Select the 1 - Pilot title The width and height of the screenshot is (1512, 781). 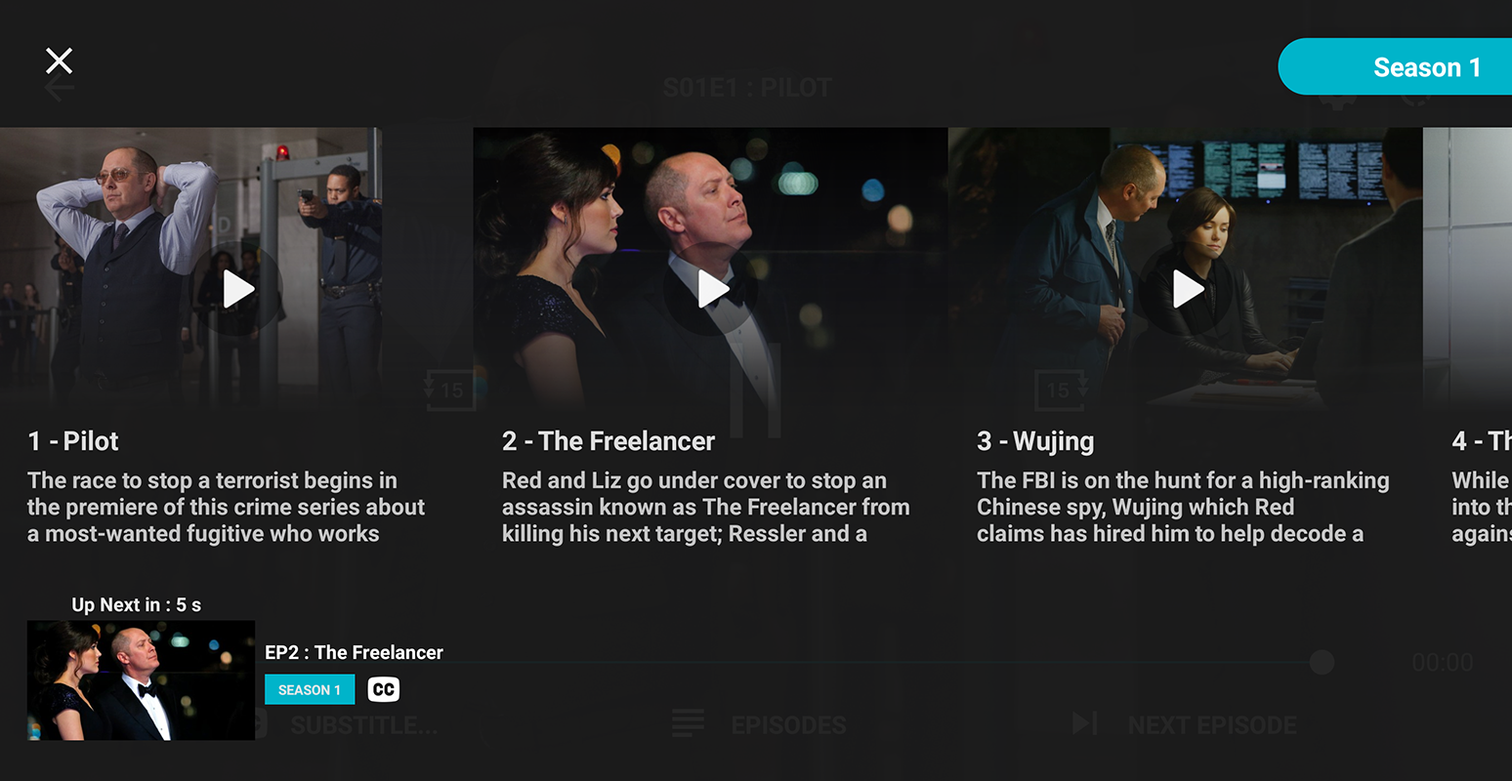click(73, 441)
